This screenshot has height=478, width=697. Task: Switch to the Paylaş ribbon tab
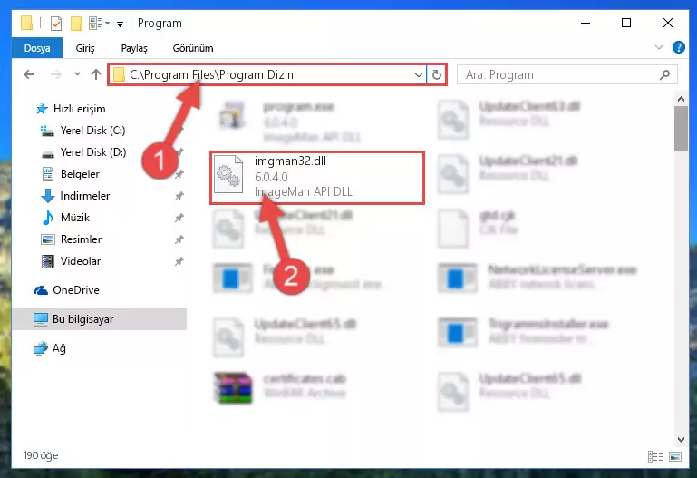click(x=134, y=48)
